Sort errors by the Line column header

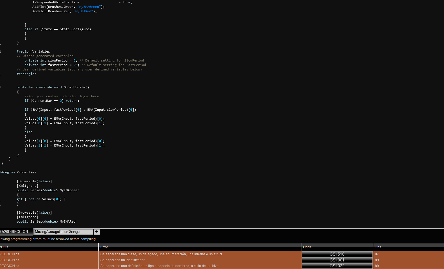pyautogui.click(x=408, y=247)
